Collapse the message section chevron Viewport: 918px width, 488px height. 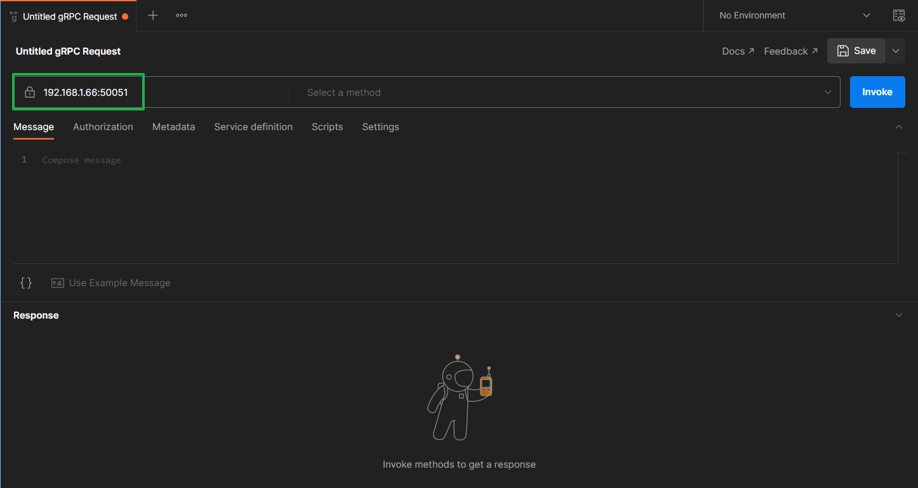pos(898,127)
